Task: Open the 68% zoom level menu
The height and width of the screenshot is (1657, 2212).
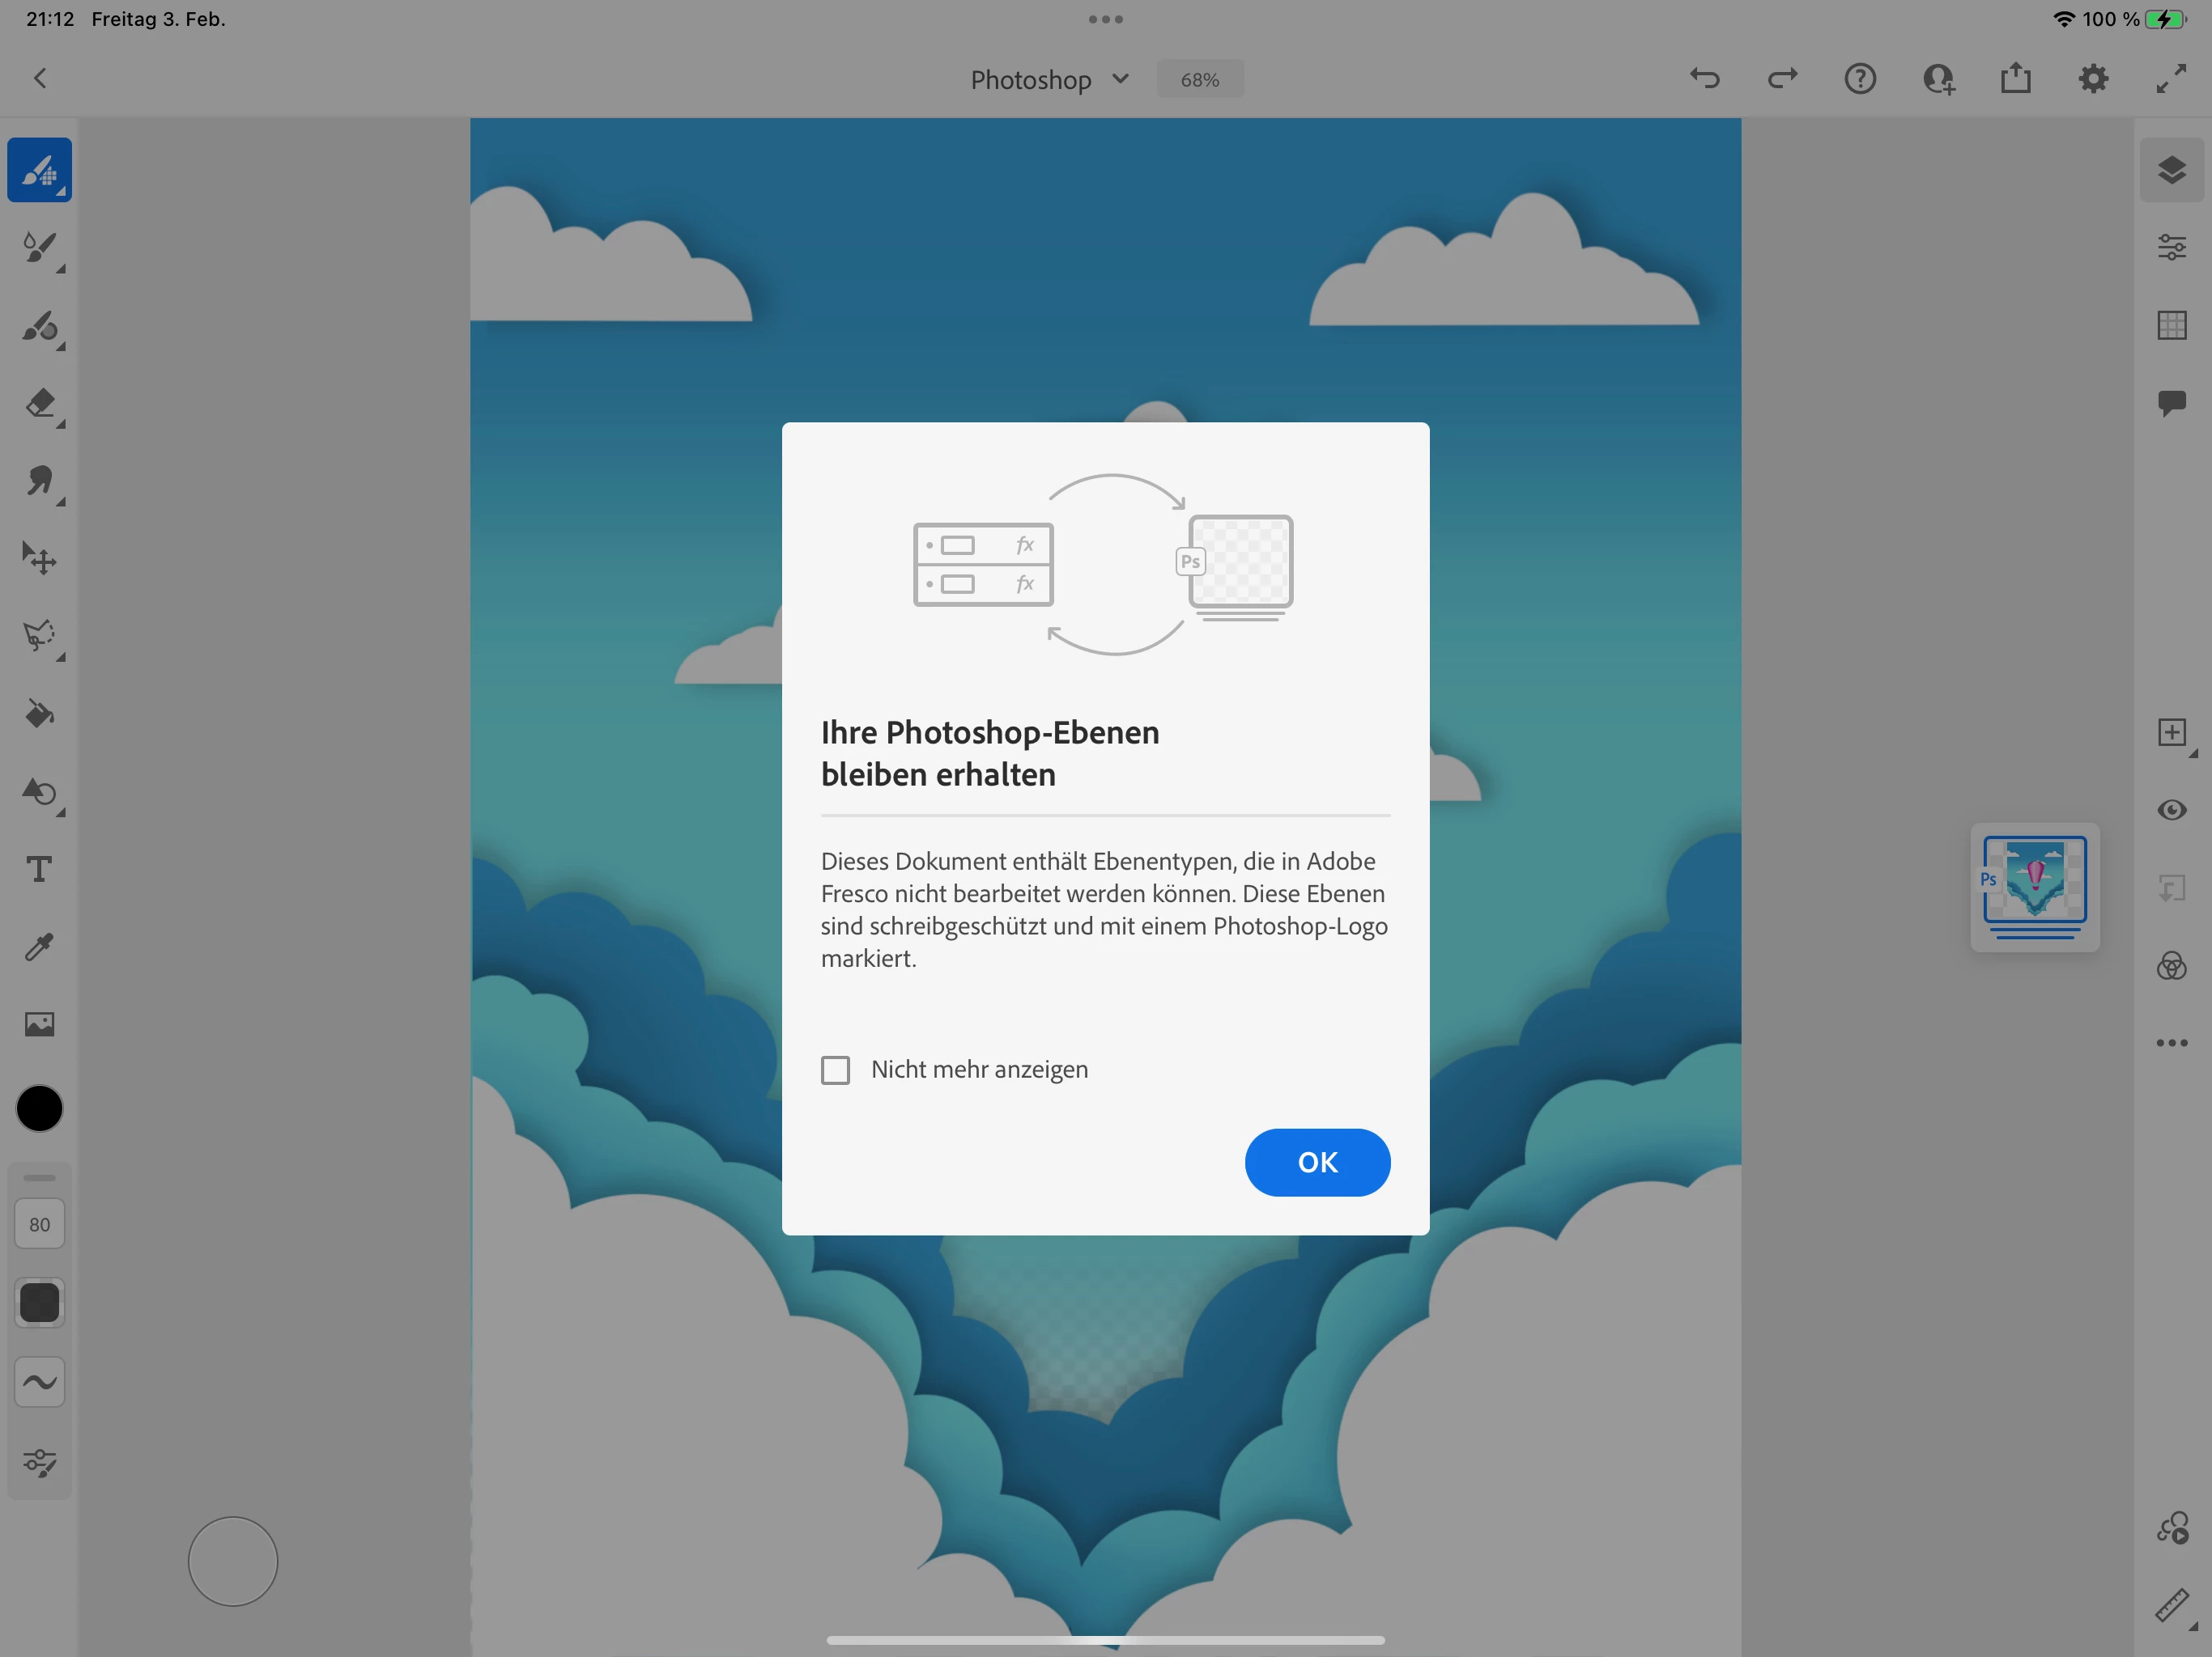Action: click(x=1199, y=80)
